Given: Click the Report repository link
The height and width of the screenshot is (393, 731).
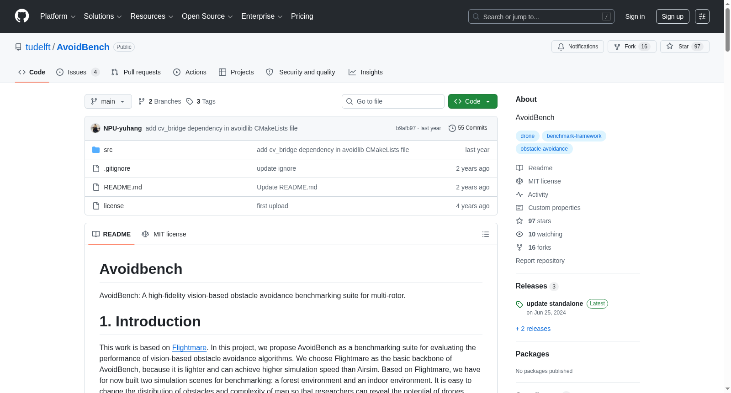Looking at the screenshot, I should pos(540,261).
